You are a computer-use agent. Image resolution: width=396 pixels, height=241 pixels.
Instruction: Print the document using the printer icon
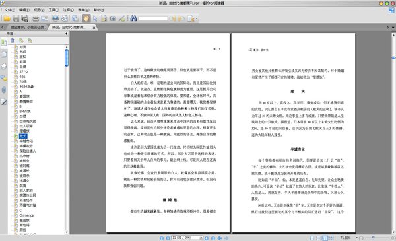point(36,18)
